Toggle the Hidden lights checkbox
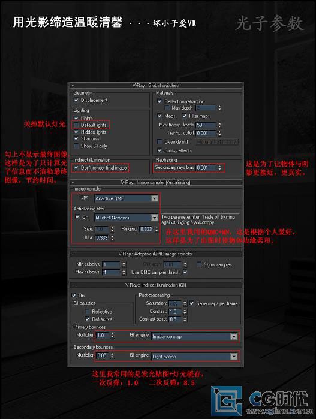This screenshot has height=419, width=316. pos(76,132)
